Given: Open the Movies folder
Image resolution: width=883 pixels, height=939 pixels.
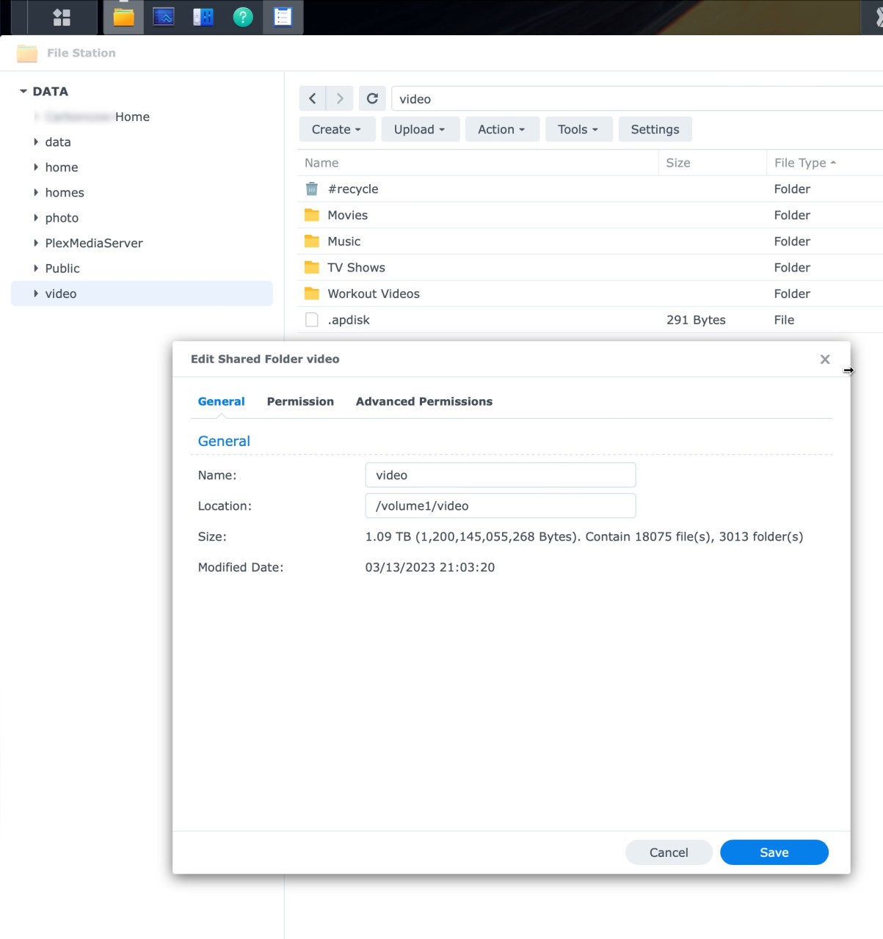Looking at the screenshot, I should (x=347, y=214).
